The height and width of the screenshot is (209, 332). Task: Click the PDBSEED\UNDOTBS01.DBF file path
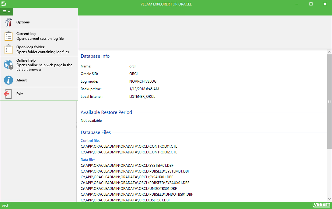137,194
